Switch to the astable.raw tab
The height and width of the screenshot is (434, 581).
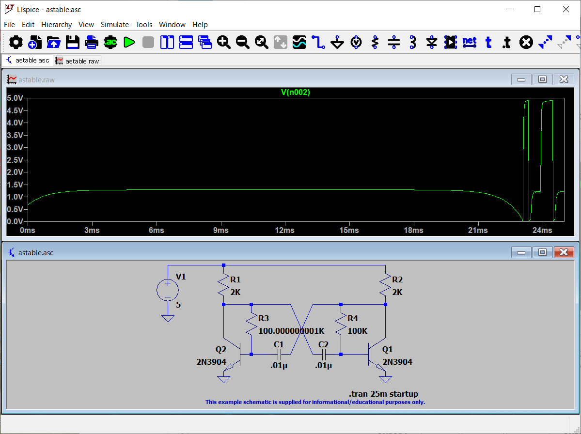pyautogui.click(x=78, y=61)
